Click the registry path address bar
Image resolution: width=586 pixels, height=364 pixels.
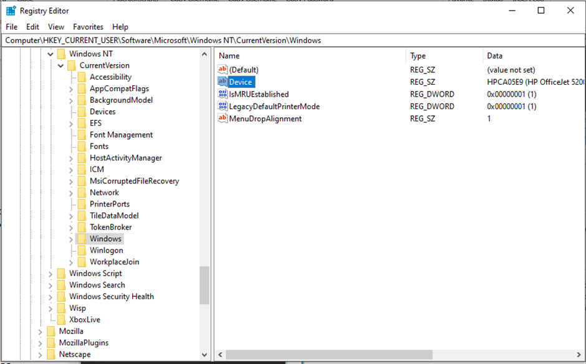[x=293, y=41]
